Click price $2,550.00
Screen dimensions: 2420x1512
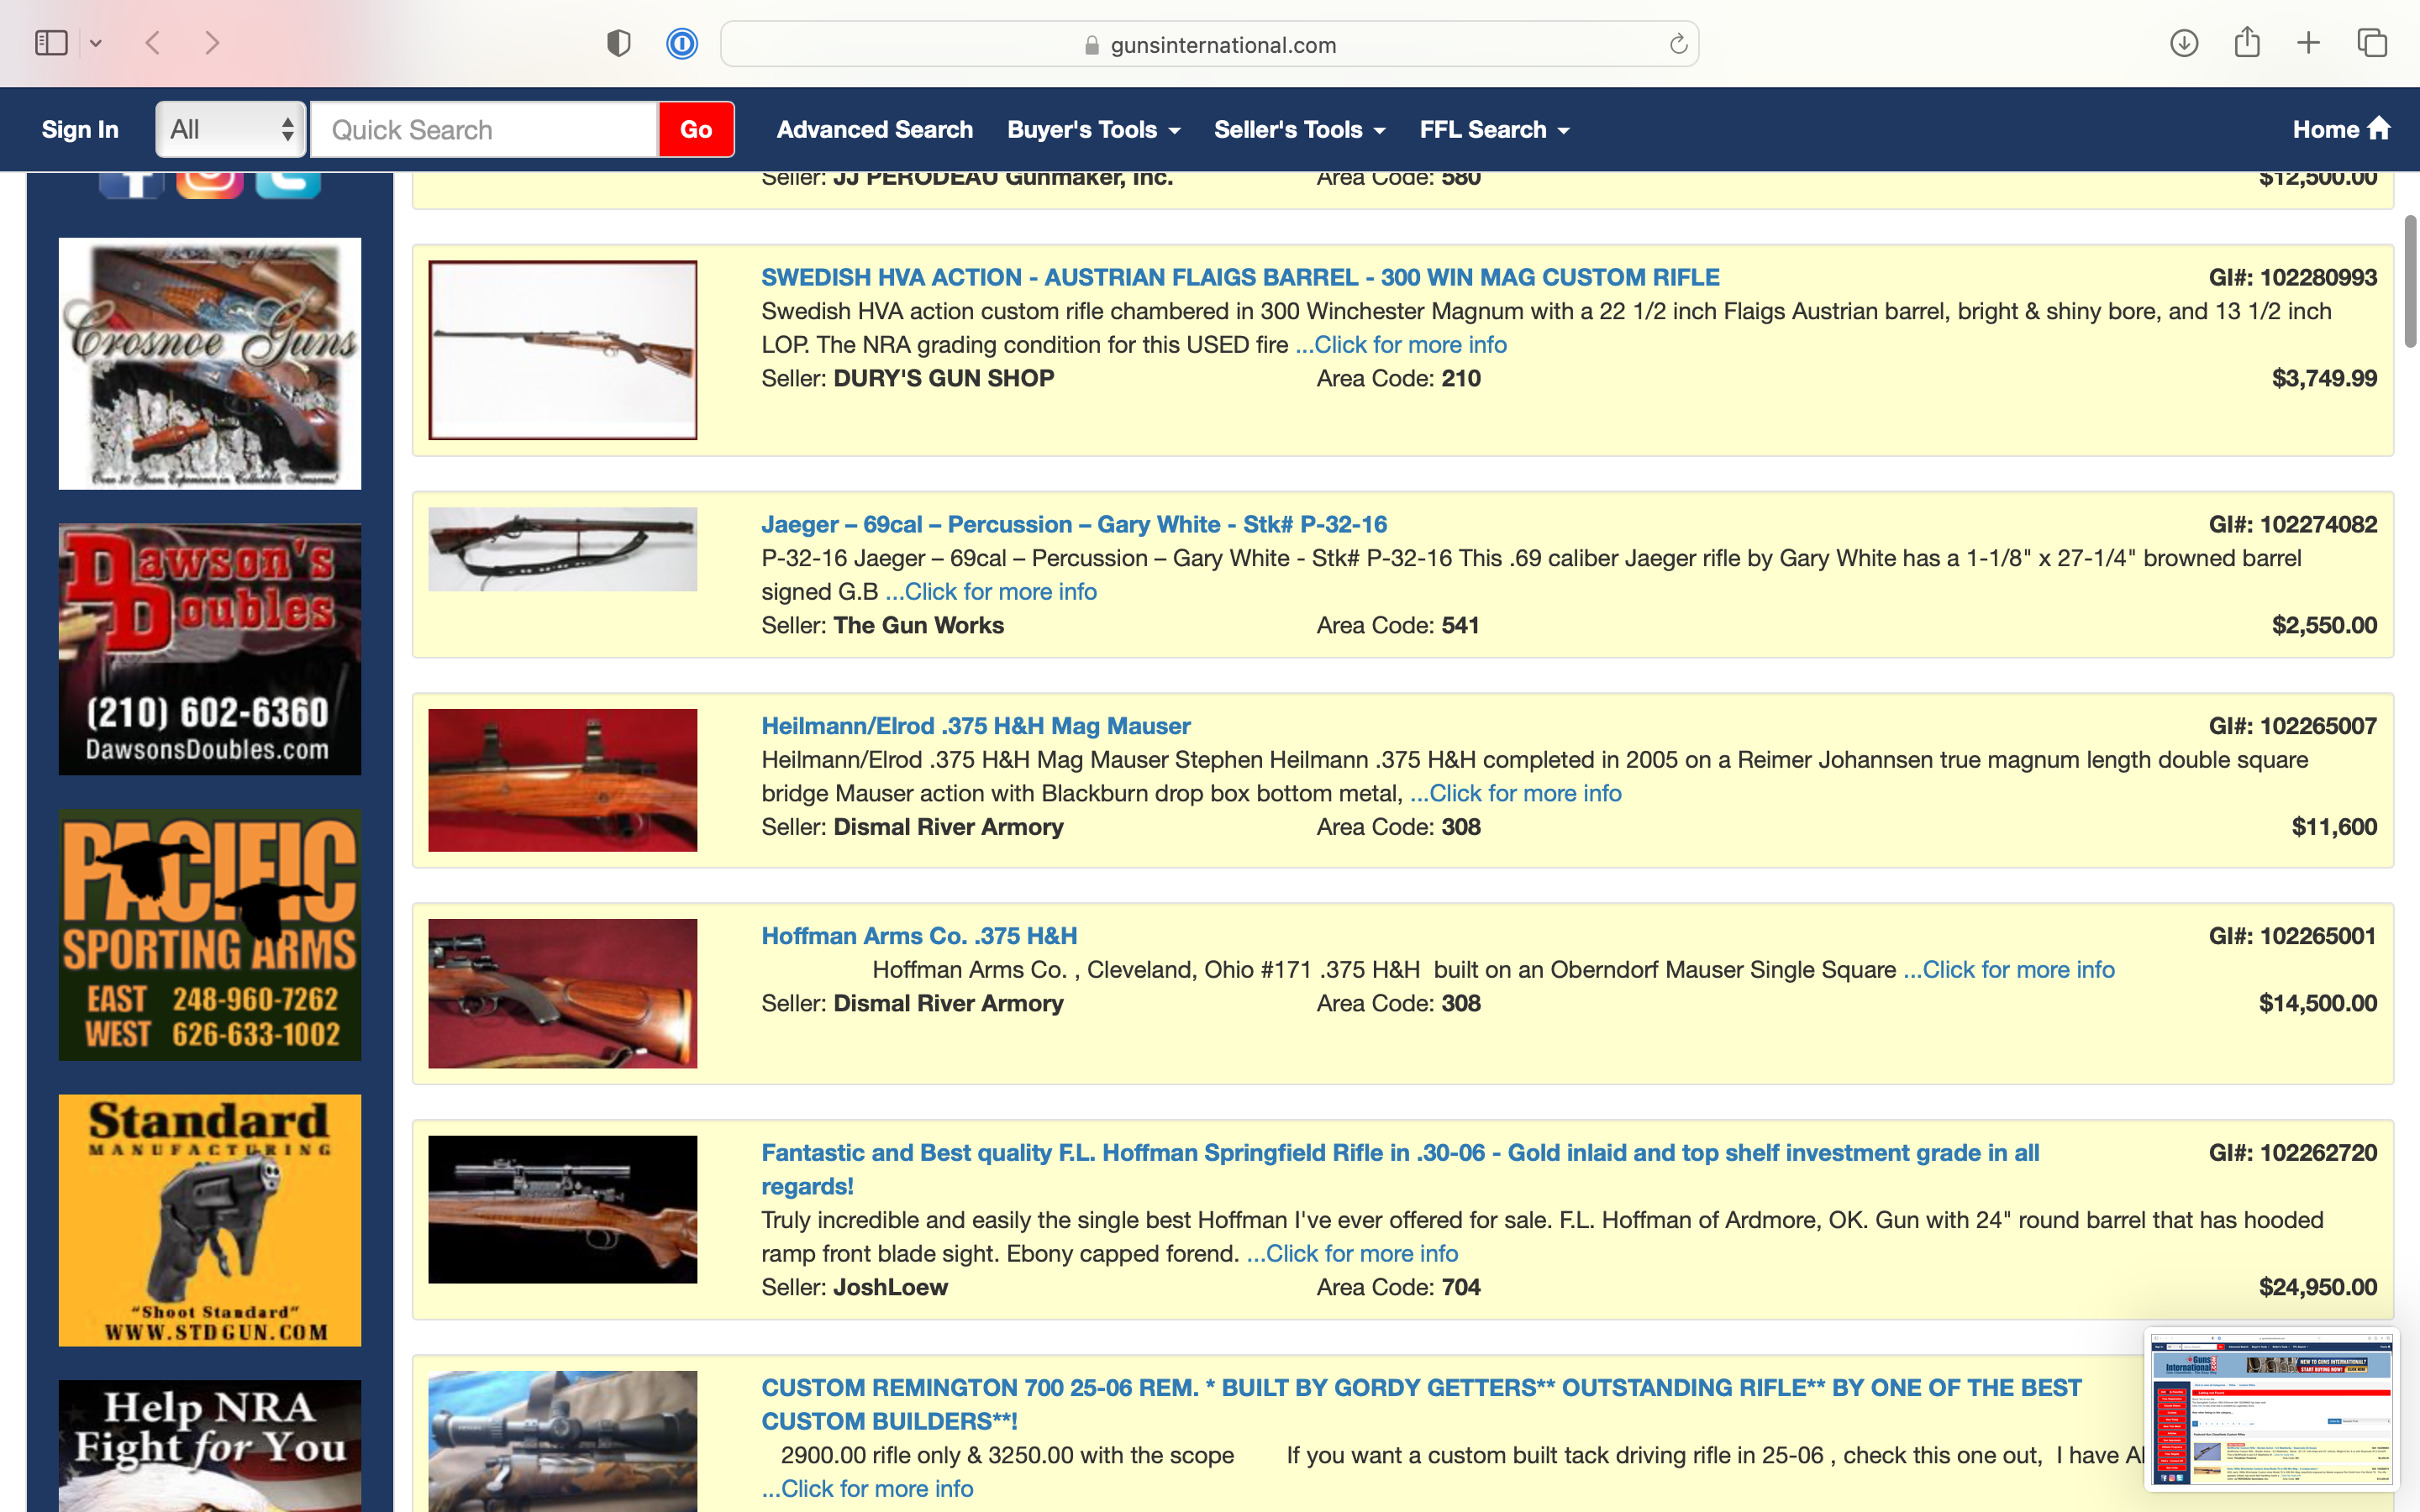2324,625
